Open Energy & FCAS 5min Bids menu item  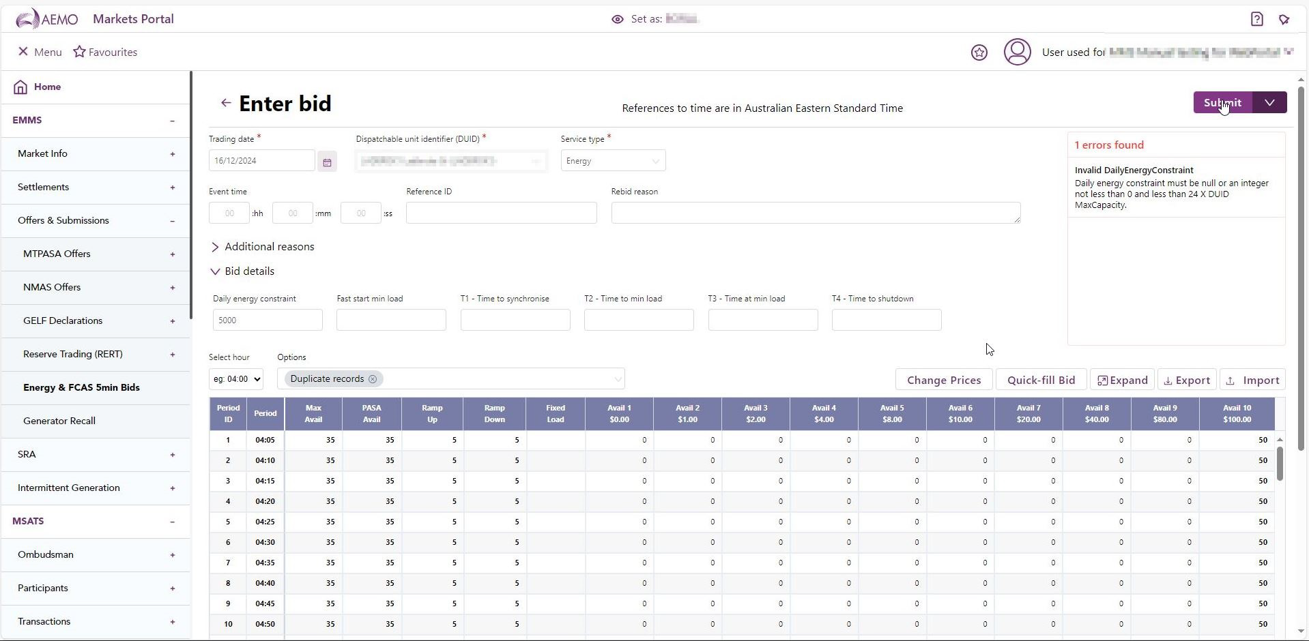click(x=81, y=387)
